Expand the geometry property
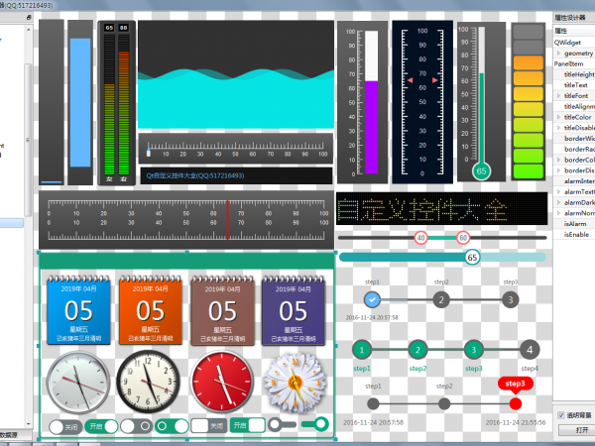Screen dimensions: 595x446 pyautogui.click(x=558, y=53)
